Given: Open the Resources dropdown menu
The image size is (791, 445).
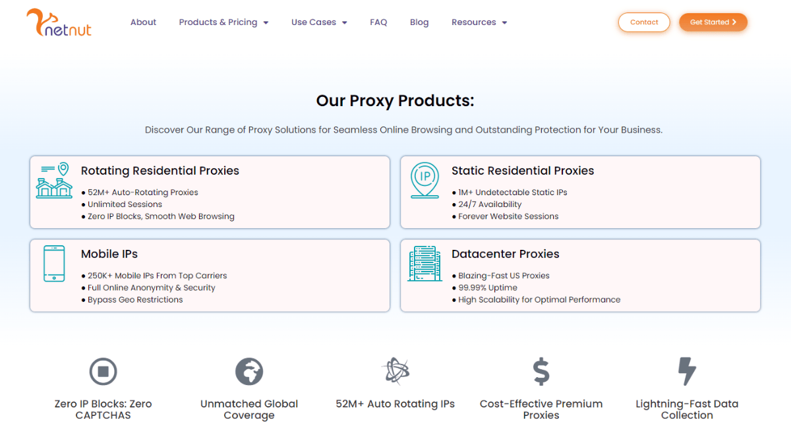Looking at the screenshot, I should pos(479,22).
